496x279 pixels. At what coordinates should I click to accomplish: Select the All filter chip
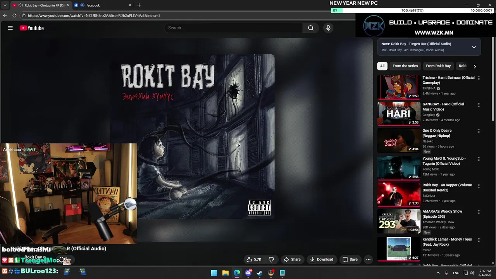(x=382, y=66)
